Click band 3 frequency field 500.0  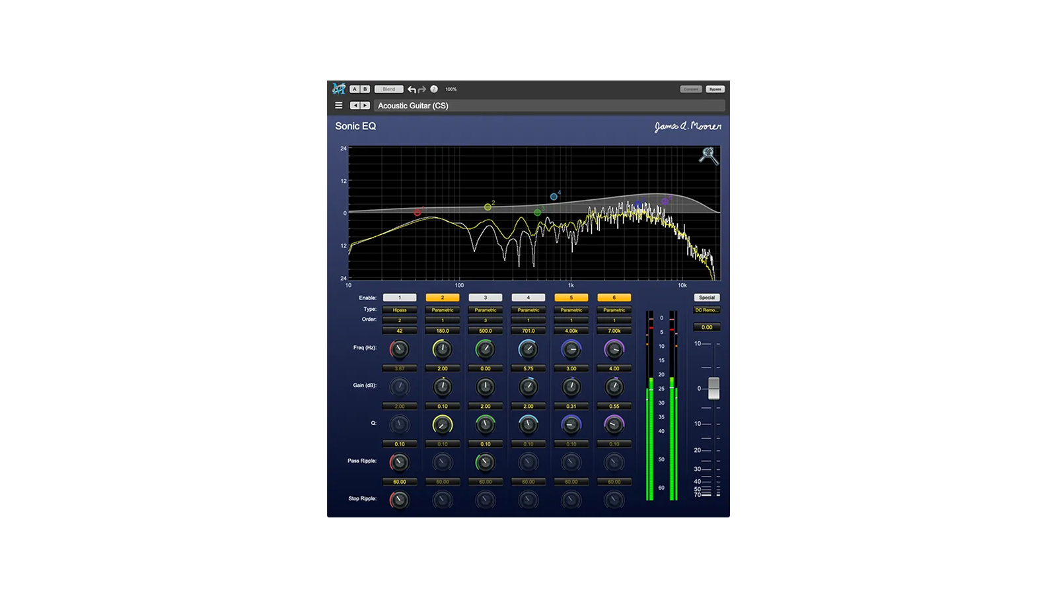pos(486,331)
